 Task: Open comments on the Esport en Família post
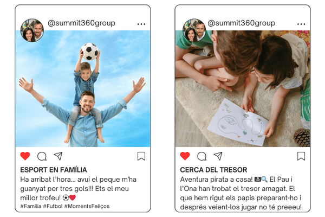coord(42,156)
